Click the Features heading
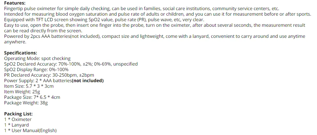This screenshot has width=317, height=135. tap(14, 2)
